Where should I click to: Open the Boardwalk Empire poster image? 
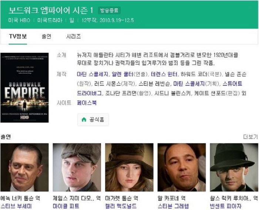[24, 88]
